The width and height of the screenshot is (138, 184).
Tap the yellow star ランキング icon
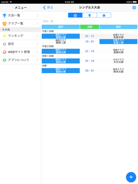[5, 36]
